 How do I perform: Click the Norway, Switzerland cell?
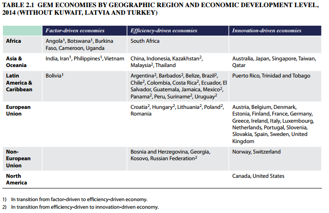point(256,152)
